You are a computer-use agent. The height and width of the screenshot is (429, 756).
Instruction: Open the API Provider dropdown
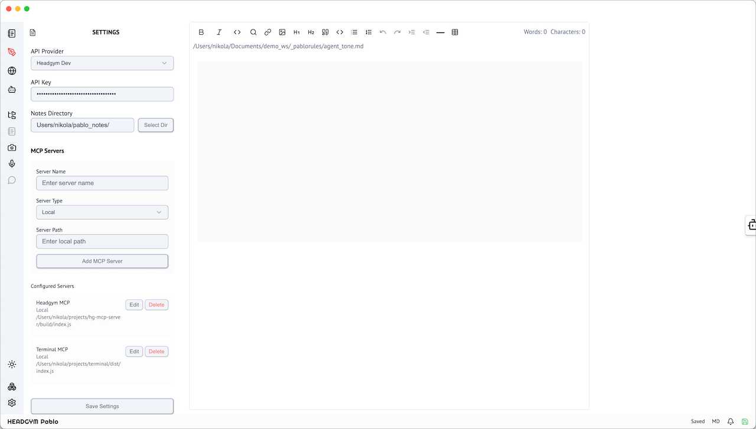(102, 63)
